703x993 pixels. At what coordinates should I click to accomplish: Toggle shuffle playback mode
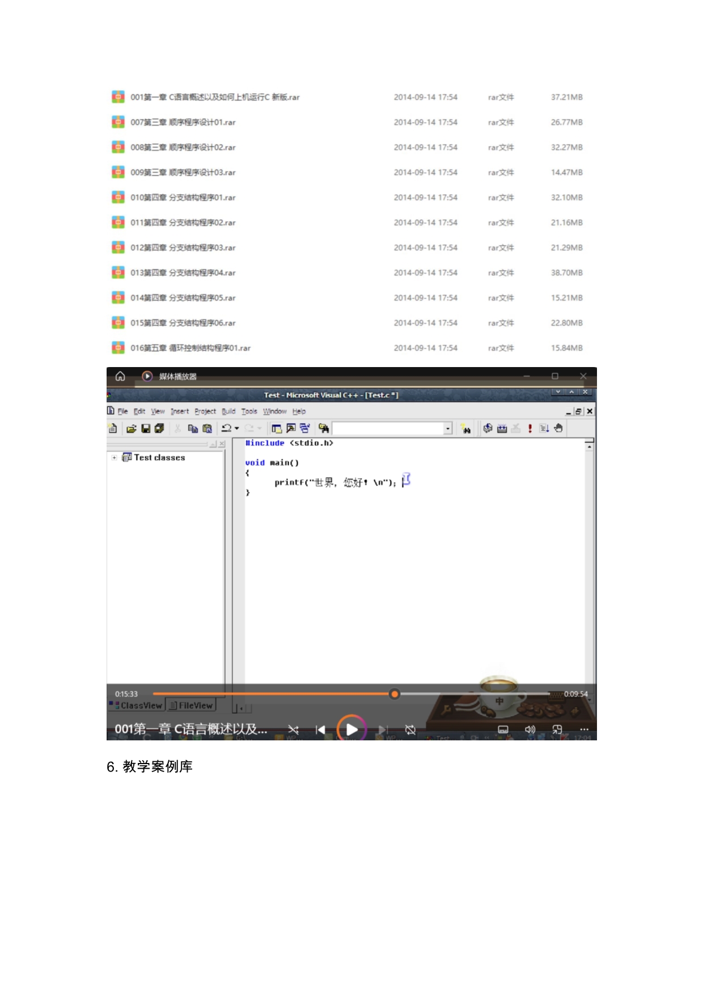pyautogui.click(x=293, y=730)
